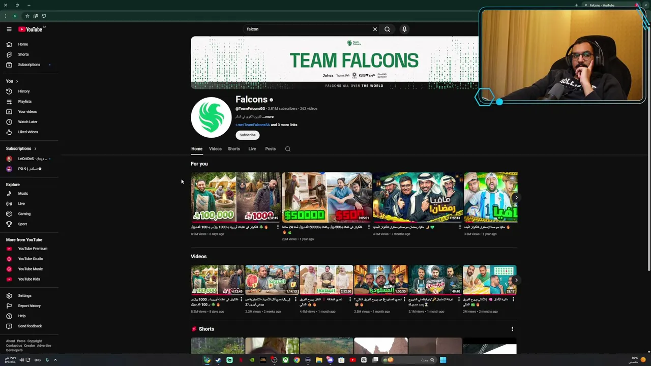Screen dimensions: 651x366
Task: Click Send feedback in sidebar
Action: pos(29,326)
